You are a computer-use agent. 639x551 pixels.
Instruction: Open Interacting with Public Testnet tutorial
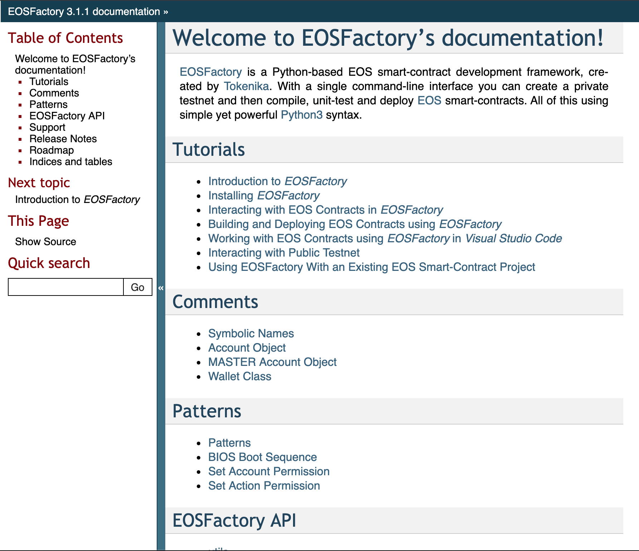tap(284, 253)
